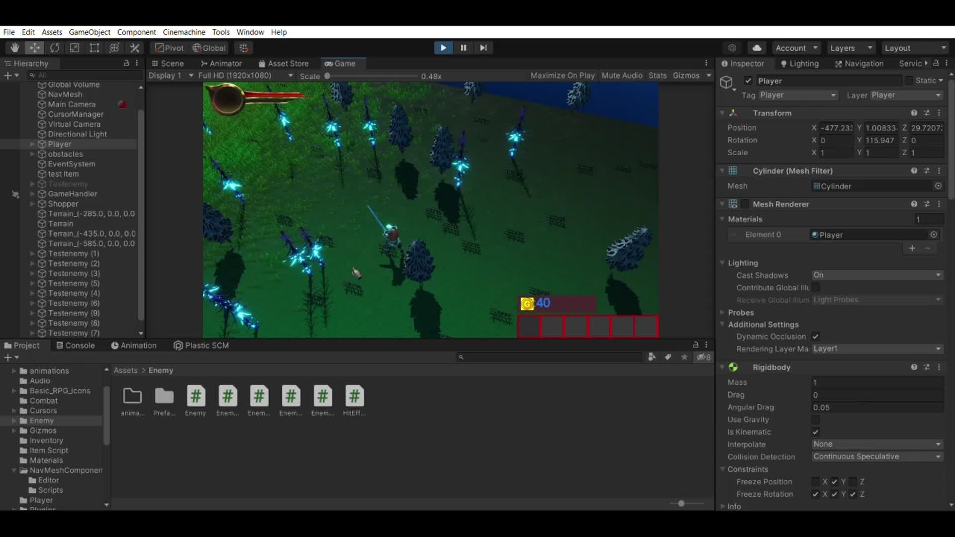Click the Maximize On Play button
955x537 pixels.
click(562, 76)
